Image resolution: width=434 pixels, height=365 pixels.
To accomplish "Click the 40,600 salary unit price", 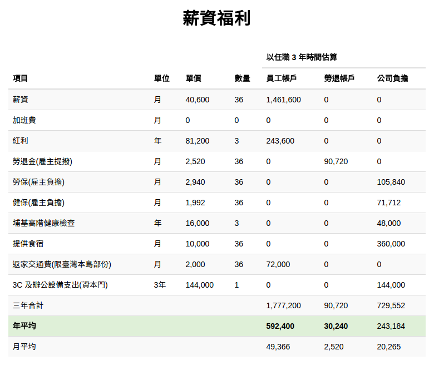I will [198, 100].
